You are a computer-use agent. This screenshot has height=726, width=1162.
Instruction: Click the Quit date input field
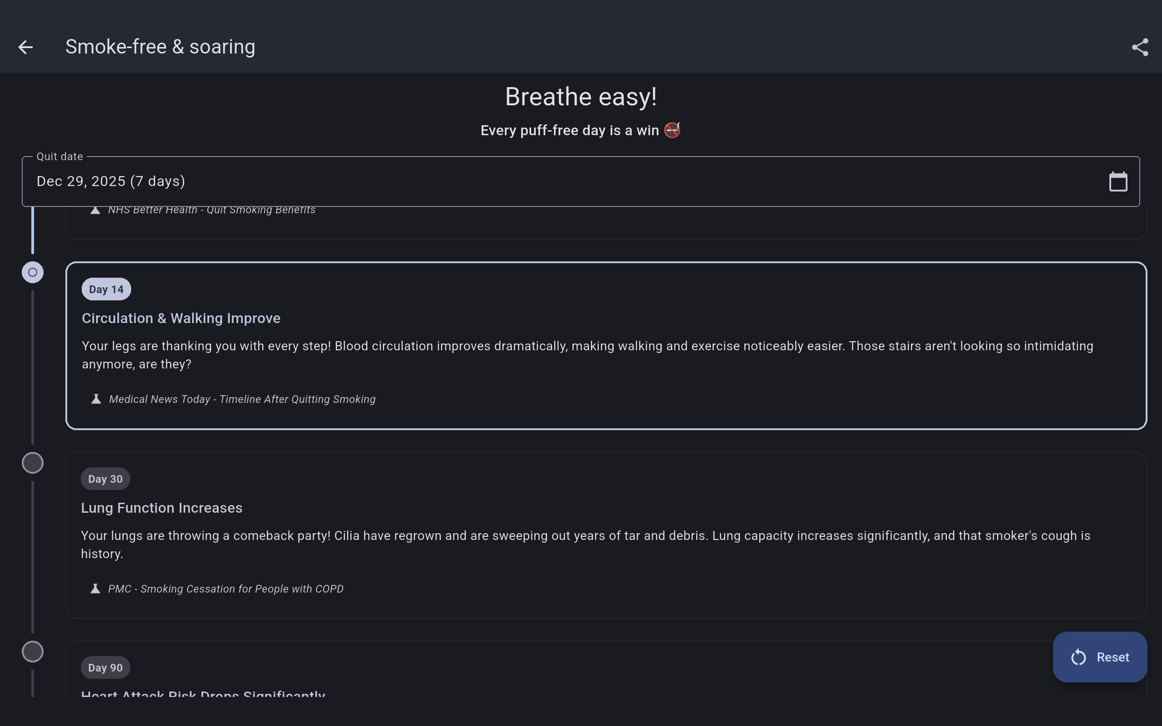(528, 181)
